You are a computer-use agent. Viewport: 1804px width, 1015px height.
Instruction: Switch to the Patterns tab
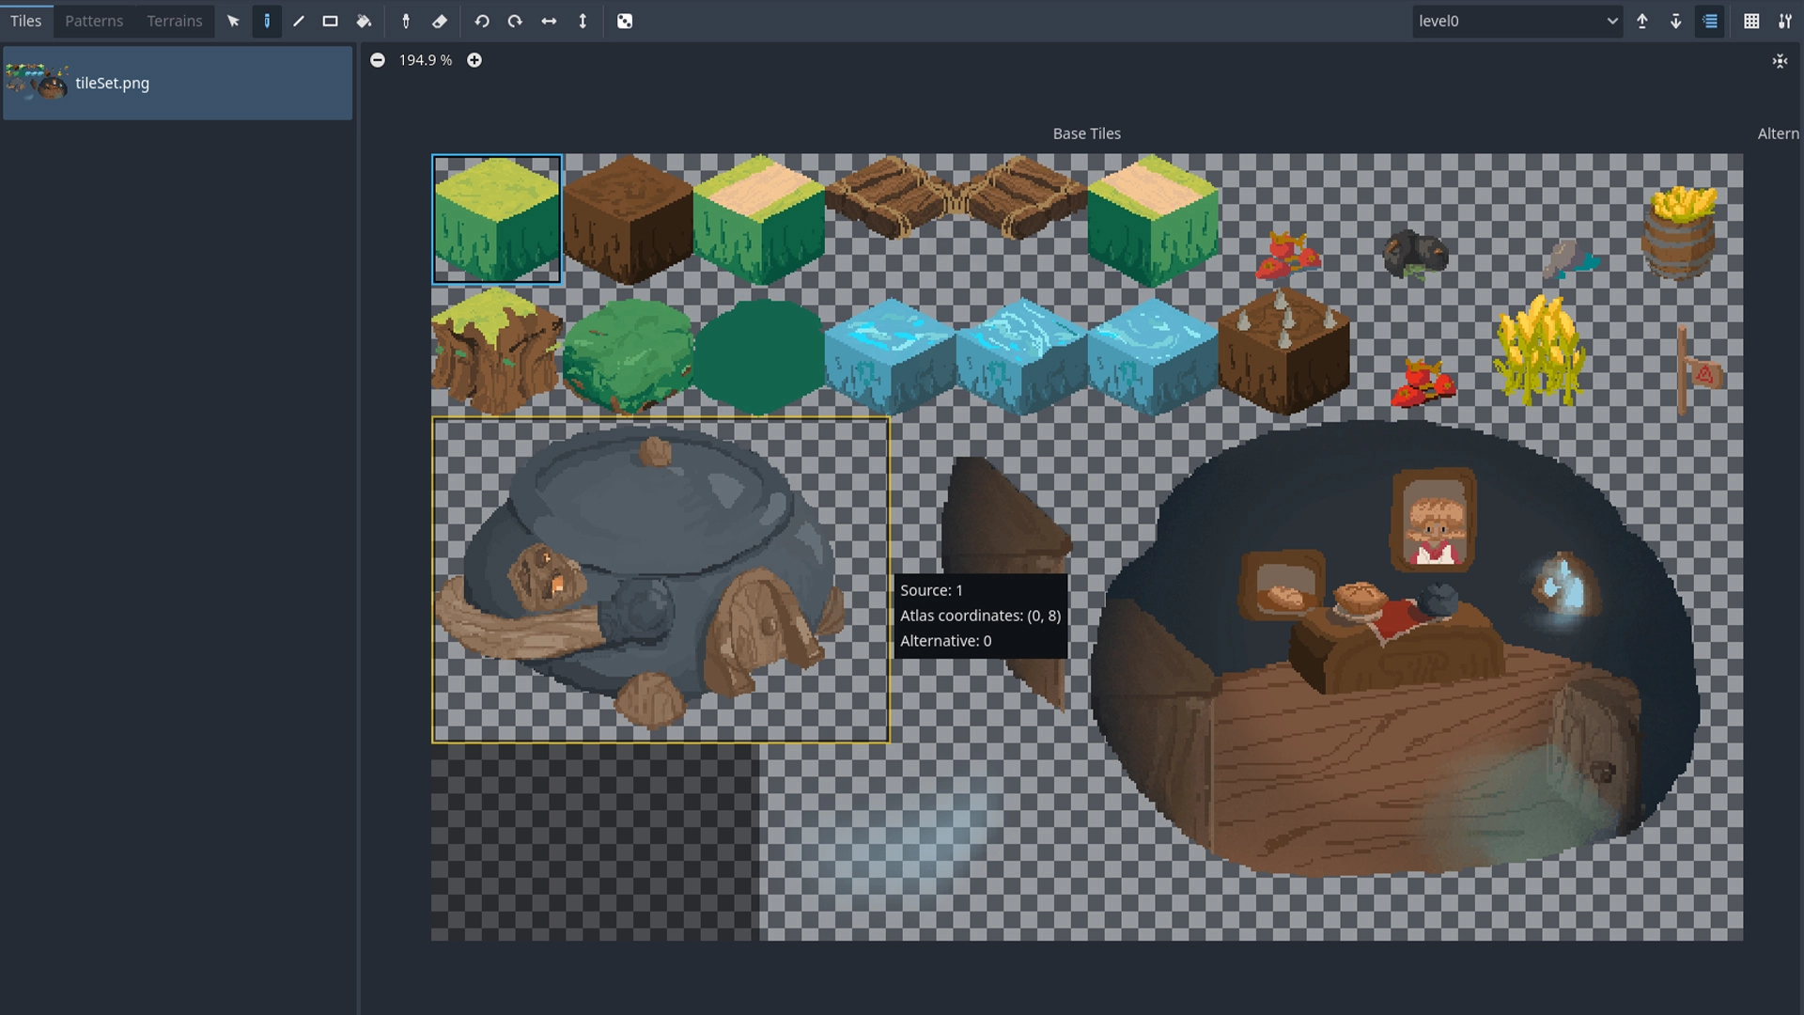(94, 21)
